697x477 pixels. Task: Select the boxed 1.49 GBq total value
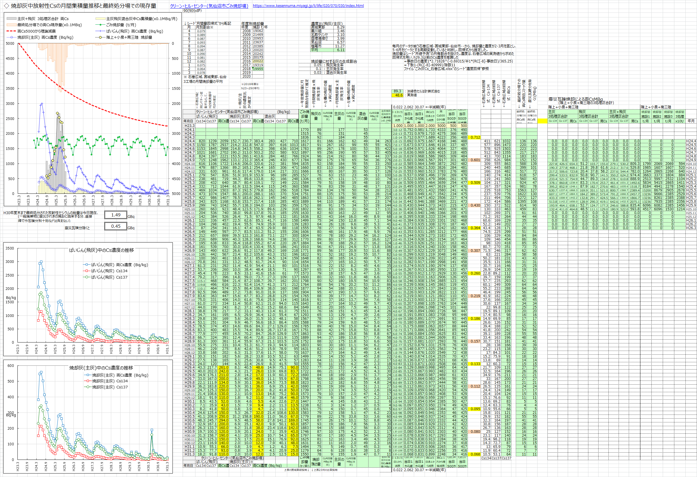(x=116, y=215)
